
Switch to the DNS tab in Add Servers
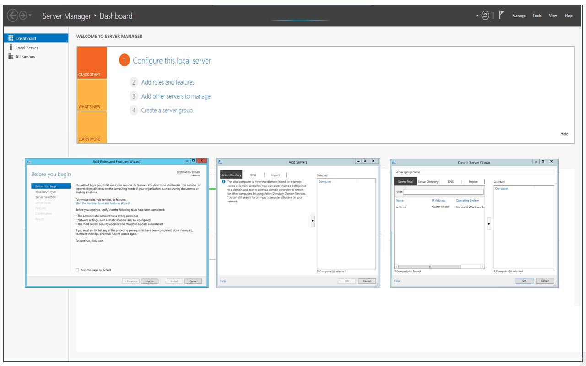pyautogui.click(x=253, y=175)
